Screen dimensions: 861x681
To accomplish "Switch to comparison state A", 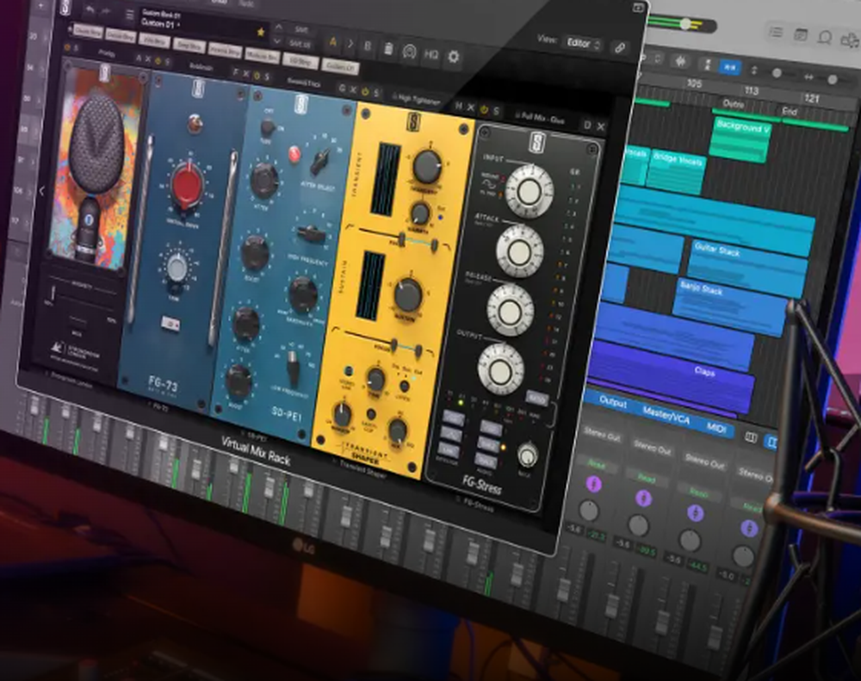I will click(332, 42).
